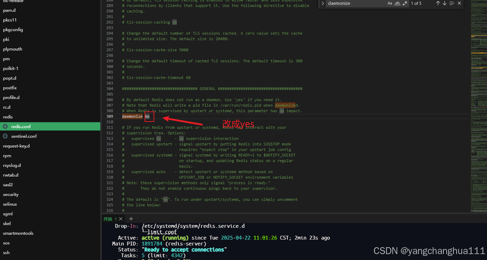Expand the ssh folder in the tree
The width and height of the screenshot is (487, 260).
pyautogui.click(x=6, y=252)
